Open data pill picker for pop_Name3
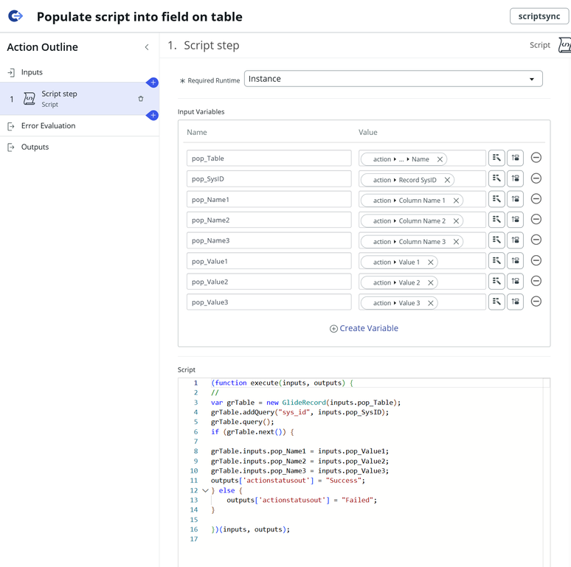571x567 pixels. tap(496, 240)
